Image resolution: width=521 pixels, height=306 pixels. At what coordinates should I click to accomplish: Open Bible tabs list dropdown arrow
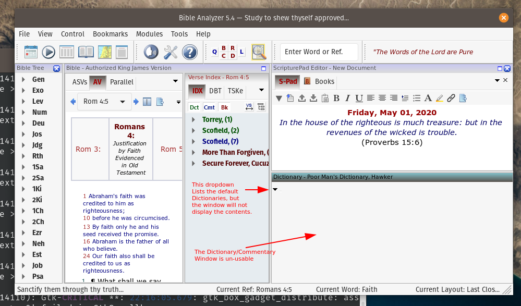(175, 81)
